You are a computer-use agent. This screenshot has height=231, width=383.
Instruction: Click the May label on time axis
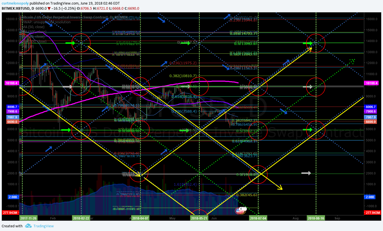click(172, 218)
